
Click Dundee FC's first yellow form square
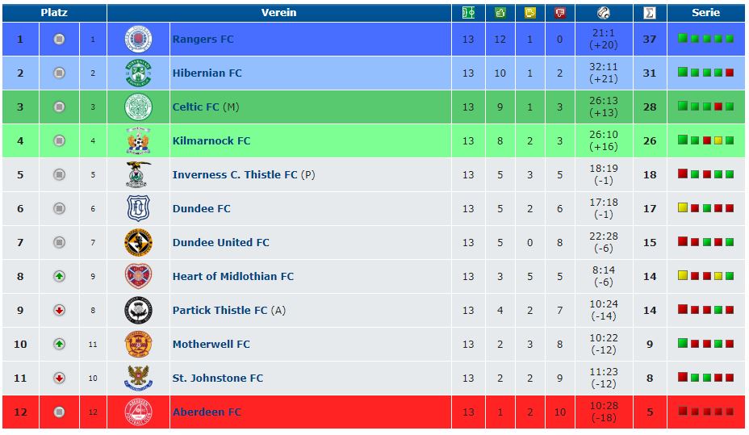coord(683,207)
